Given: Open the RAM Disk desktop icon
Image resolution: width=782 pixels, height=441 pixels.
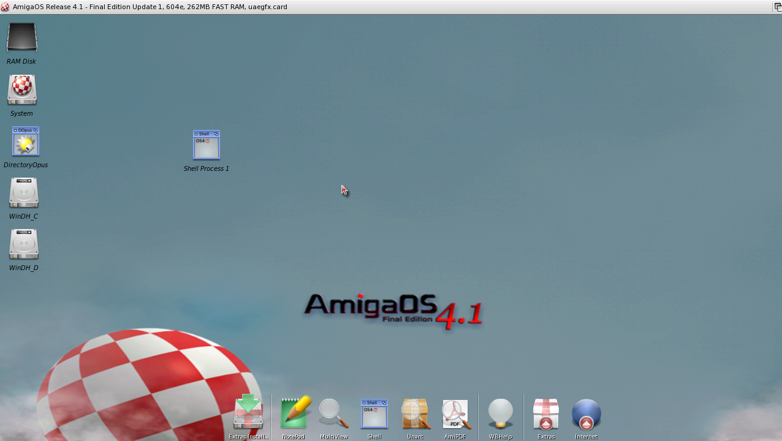Looking at the screenshot, I should click(22, 38).
